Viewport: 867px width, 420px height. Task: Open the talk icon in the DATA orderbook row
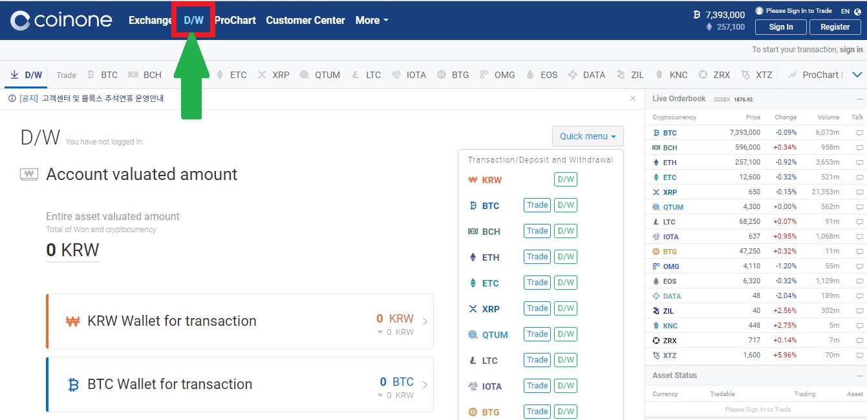859,296
